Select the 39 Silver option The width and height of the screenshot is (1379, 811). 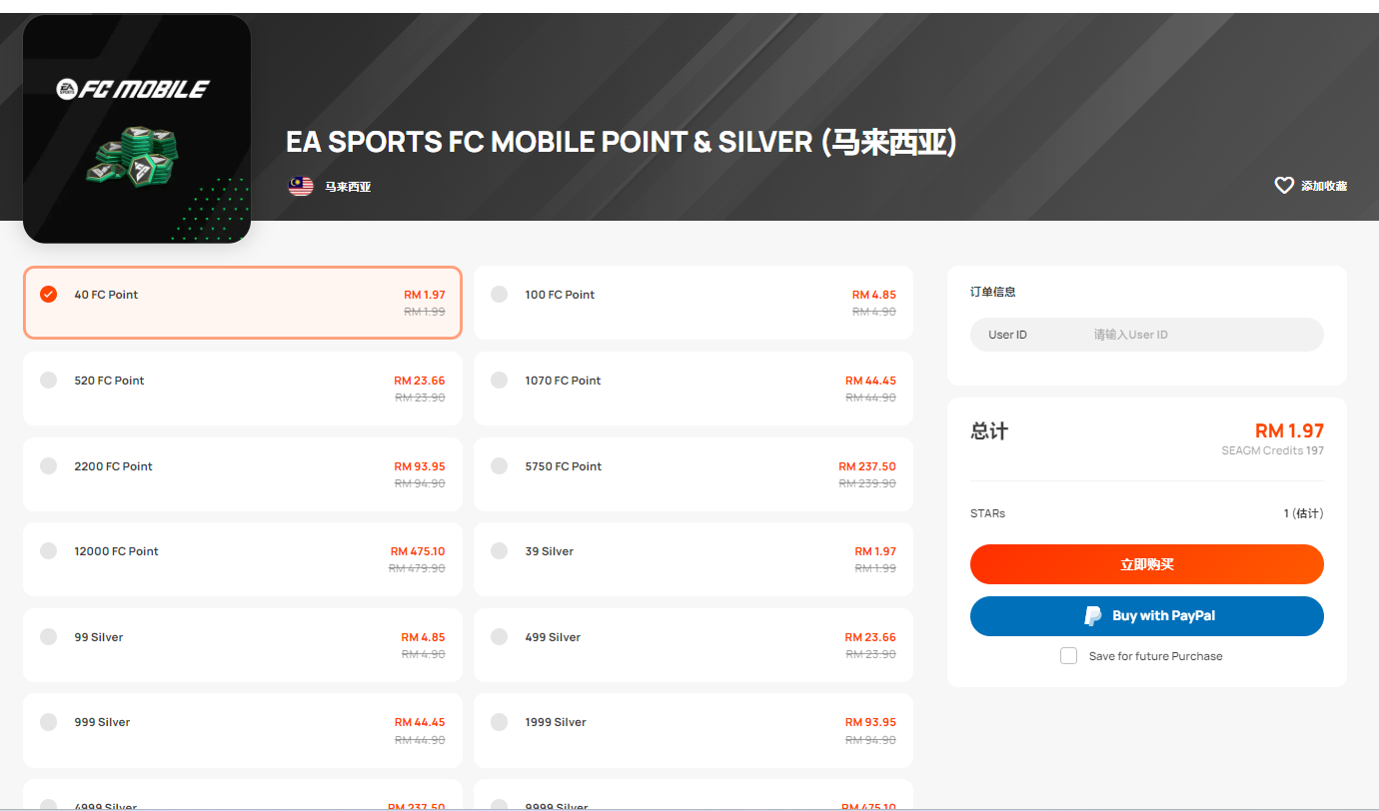[x=693, y=559]
